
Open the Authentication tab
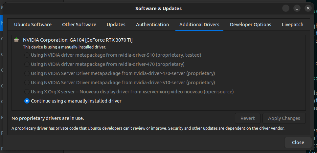click(x=152, y=25)
